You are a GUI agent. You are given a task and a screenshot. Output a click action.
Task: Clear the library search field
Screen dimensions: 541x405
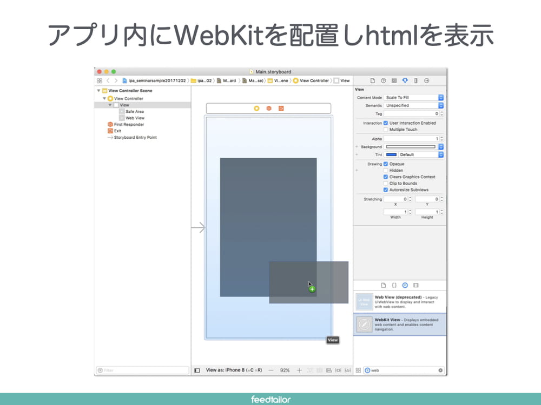click(440, 370)
